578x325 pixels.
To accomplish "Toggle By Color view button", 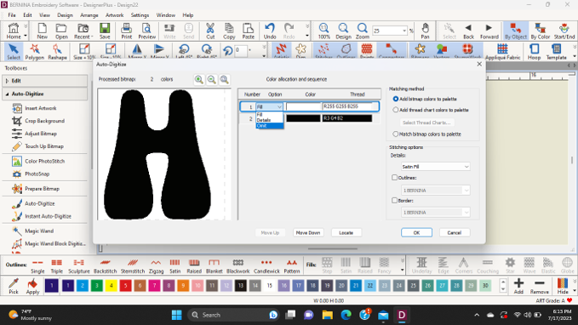I will click(540, 31).
